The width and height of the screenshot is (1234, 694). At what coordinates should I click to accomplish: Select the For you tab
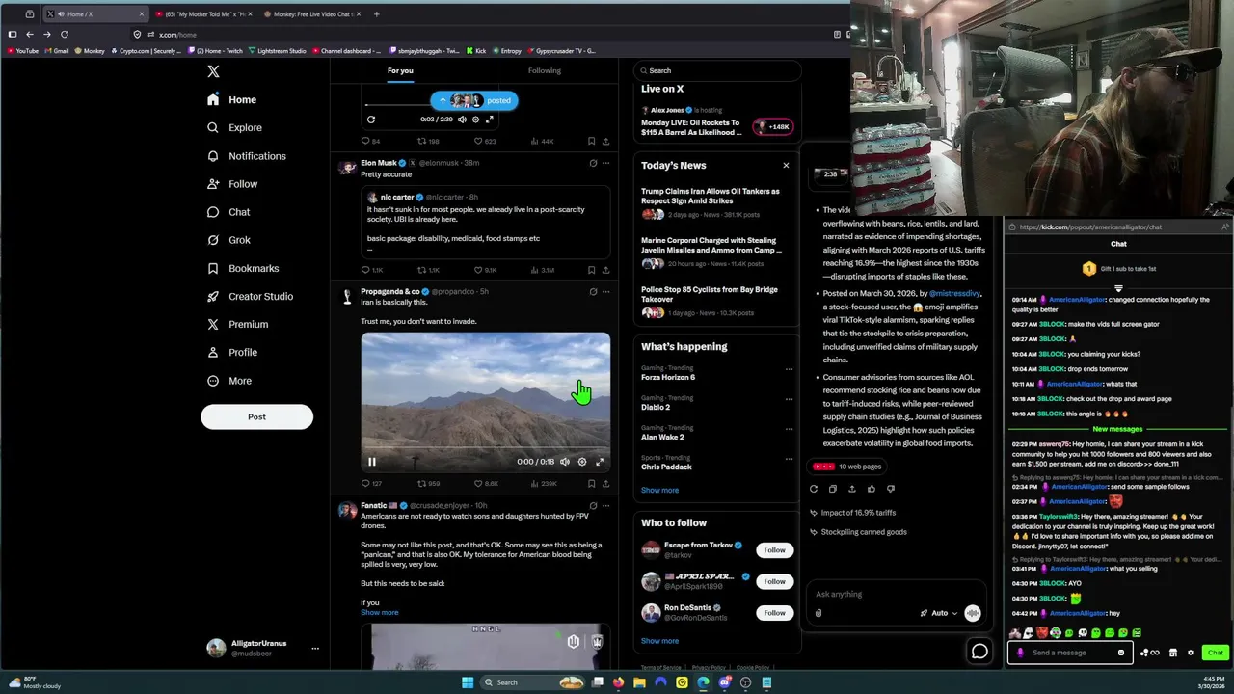400,70
